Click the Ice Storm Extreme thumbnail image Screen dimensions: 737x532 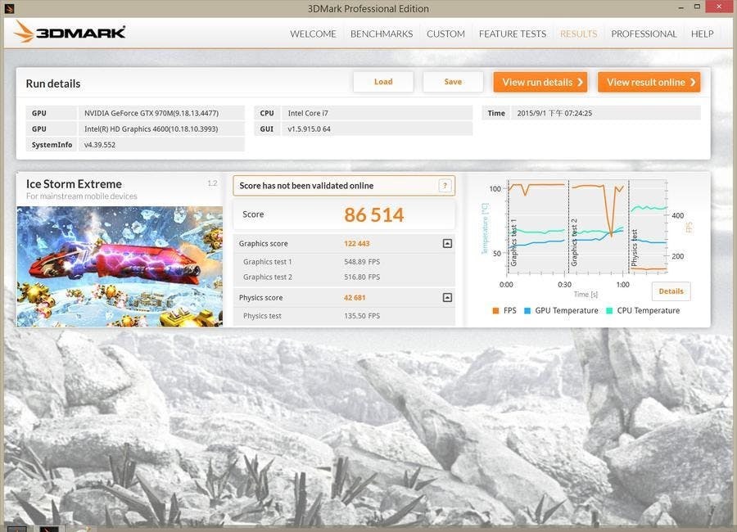tap(120, 266)
